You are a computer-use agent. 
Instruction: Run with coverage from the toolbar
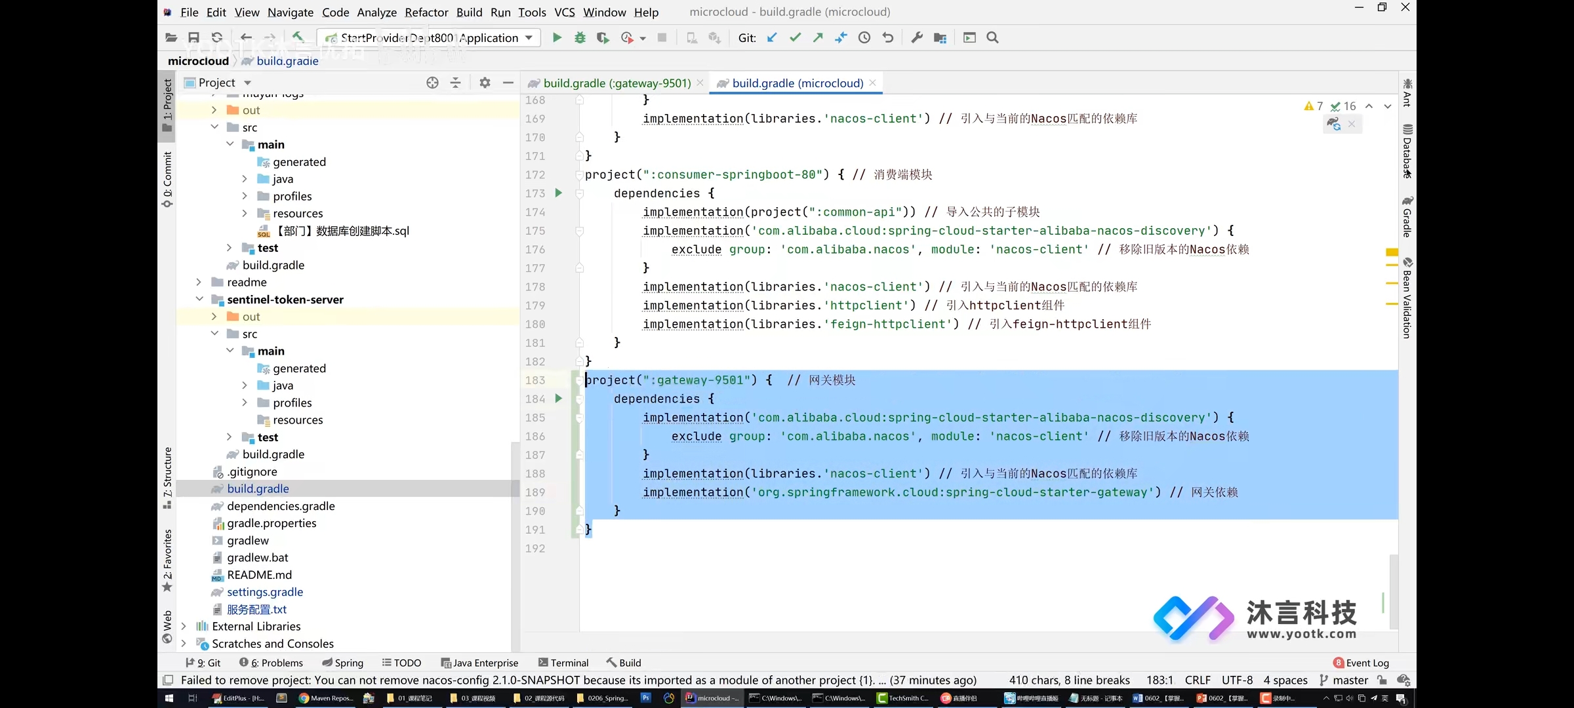[x=603, y=38]
